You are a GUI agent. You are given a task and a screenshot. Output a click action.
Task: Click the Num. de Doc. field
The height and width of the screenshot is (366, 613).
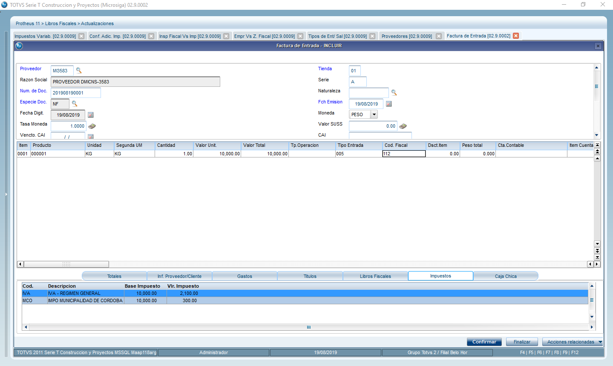[76, 93]
